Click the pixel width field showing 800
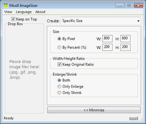 pyautogui.click(x=107, y=38)
